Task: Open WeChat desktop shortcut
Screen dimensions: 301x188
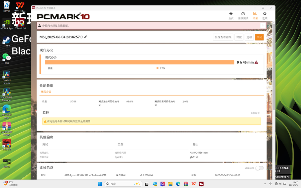Action: click(x=7, y=59)
